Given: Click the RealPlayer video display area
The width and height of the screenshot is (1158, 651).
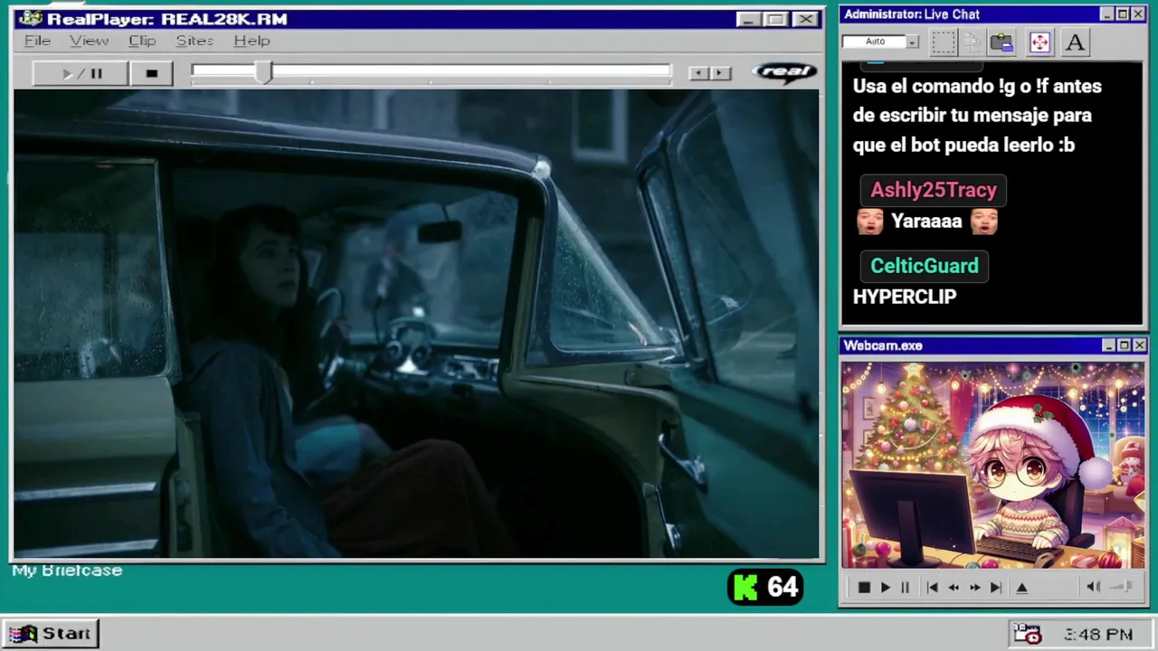Looking at the screenshot, I should pos(416,324).
